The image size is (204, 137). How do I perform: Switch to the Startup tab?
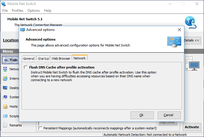click(43, 59)
